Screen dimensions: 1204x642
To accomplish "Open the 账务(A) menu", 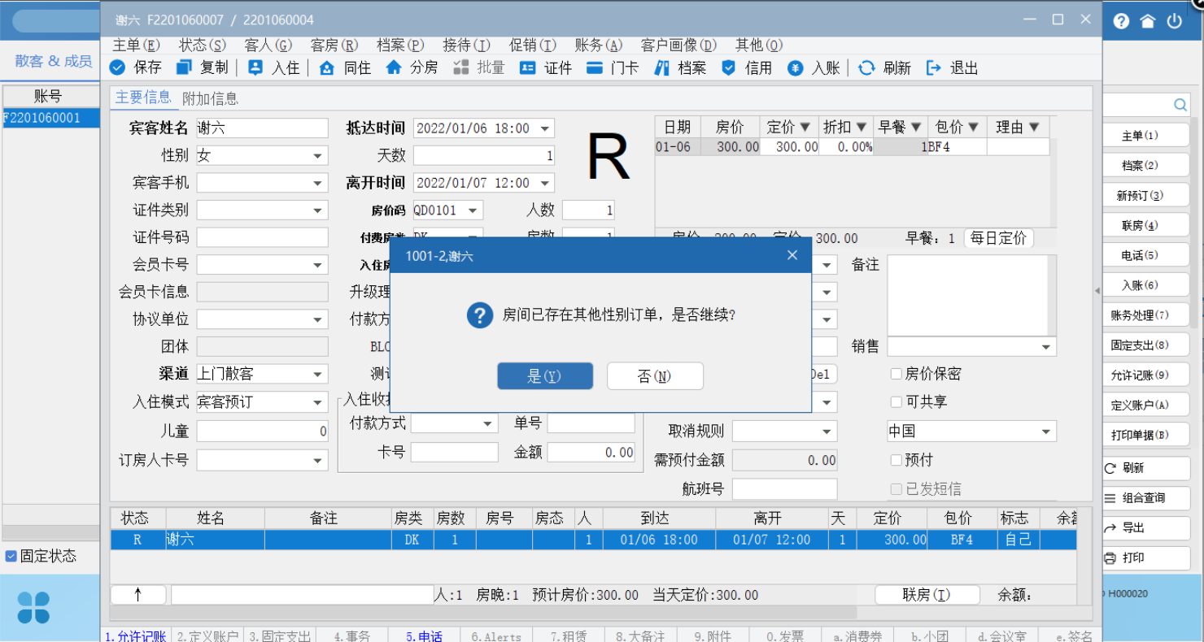I will click(x=598, y=45).
